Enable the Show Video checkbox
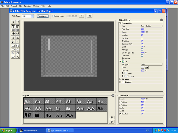The image size is (178, 133). [x=53, y=16]
